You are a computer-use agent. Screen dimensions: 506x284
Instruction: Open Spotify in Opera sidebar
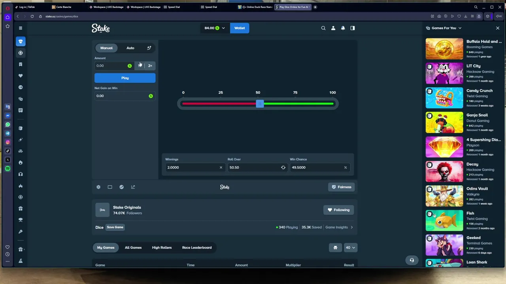(8, 168)
